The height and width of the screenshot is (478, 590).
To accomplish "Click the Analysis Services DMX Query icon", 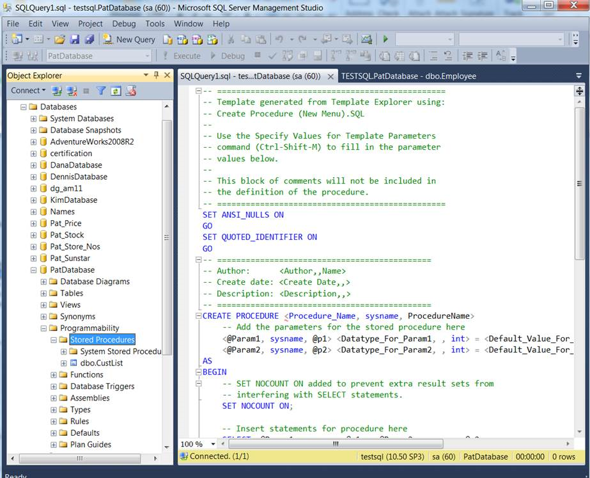I will [x=197, y=39].
